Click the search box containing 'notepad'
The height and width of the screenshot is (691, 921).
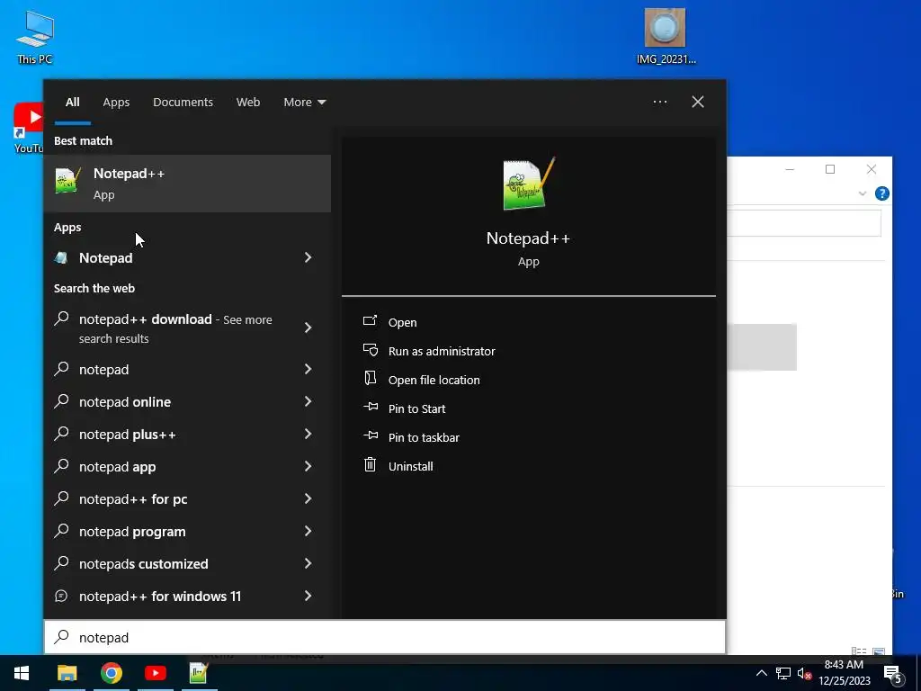pyautogui.click(x=385, y=637)
